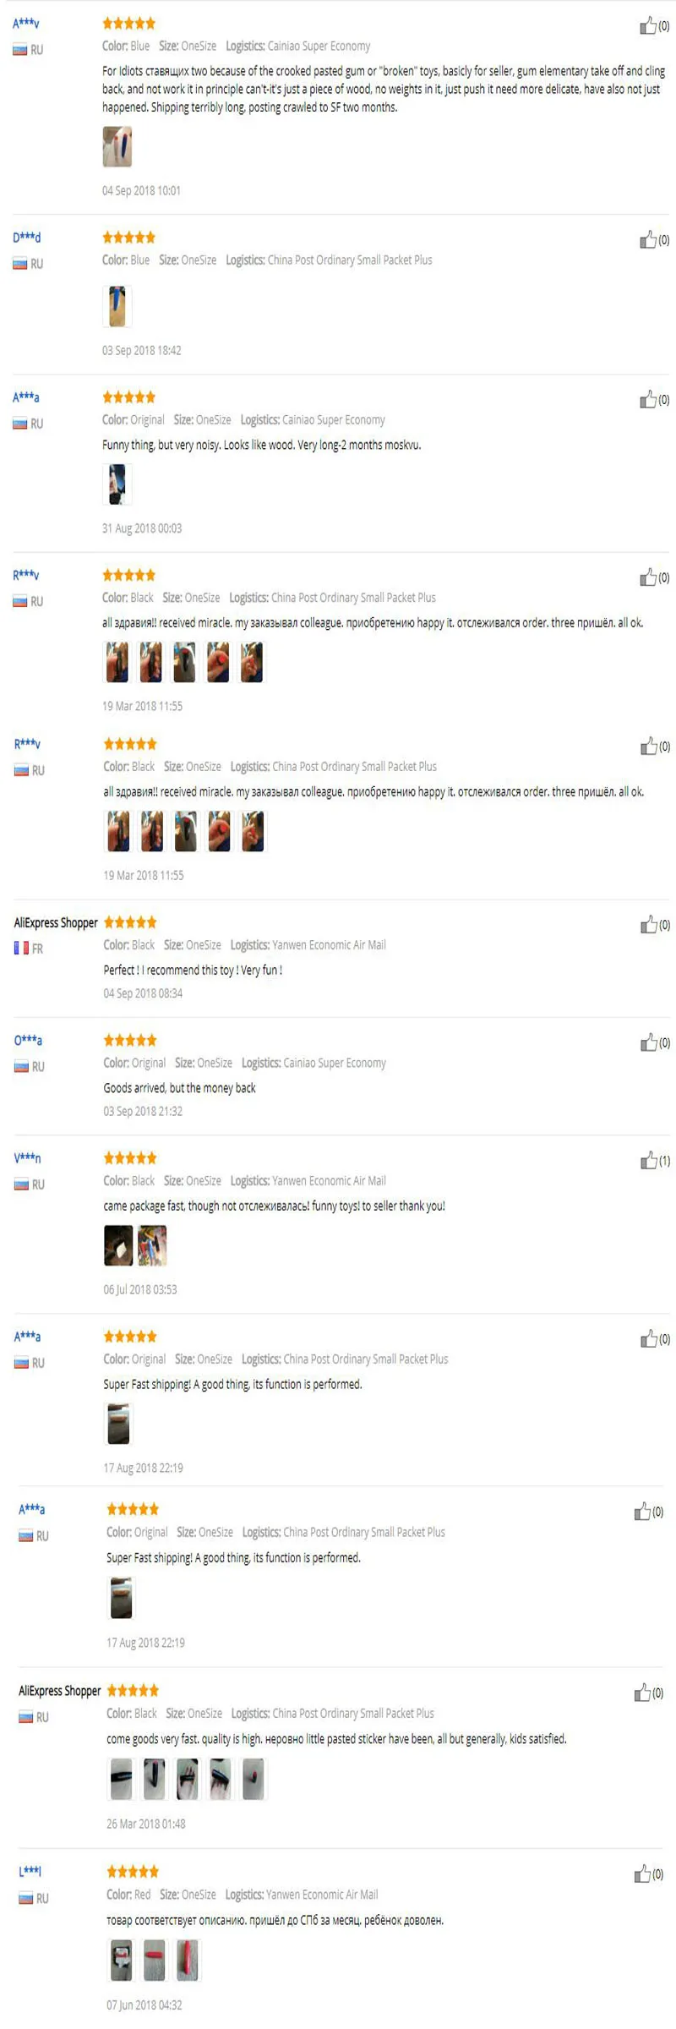Open the photo in D***d's 03 Sep review
Viewport: 676px width, 2029px height.
point(117,306)
